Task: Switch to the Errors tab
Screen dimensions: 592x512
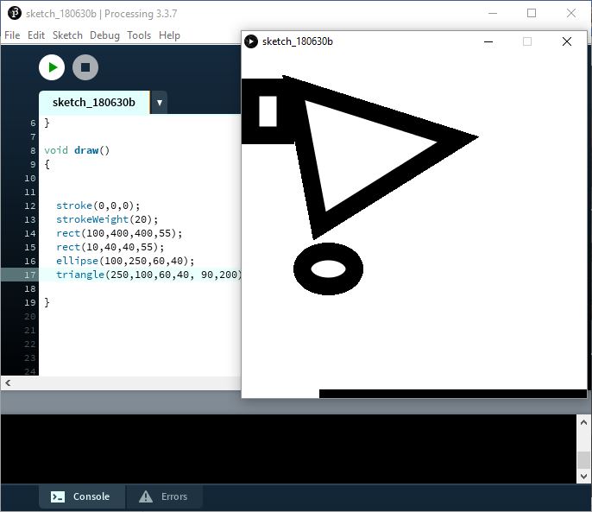Action: 165,496
